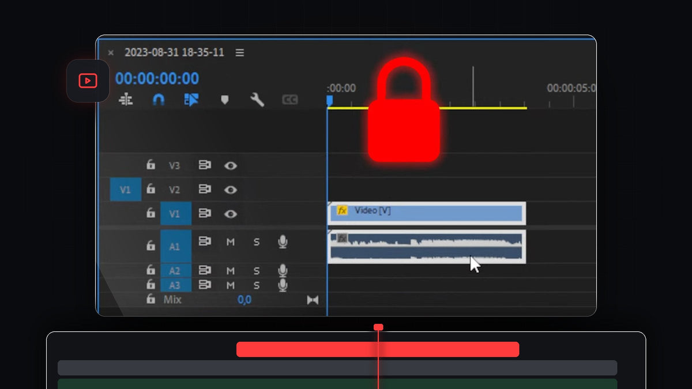692x389 pixels.
Task: Click the blue V1 source patch button
Action: (126, 190)
